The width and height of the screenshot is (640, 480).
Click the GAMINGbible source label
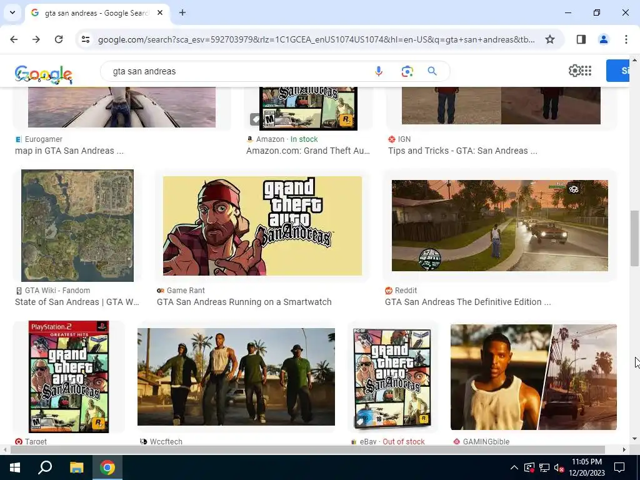(486, 441)
